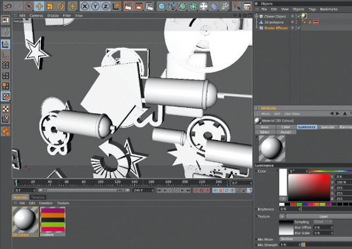Click the Undo arrow icon
The width and height of the screenshot is (352, 249).
pyautogui.click(x=8, y=6)
